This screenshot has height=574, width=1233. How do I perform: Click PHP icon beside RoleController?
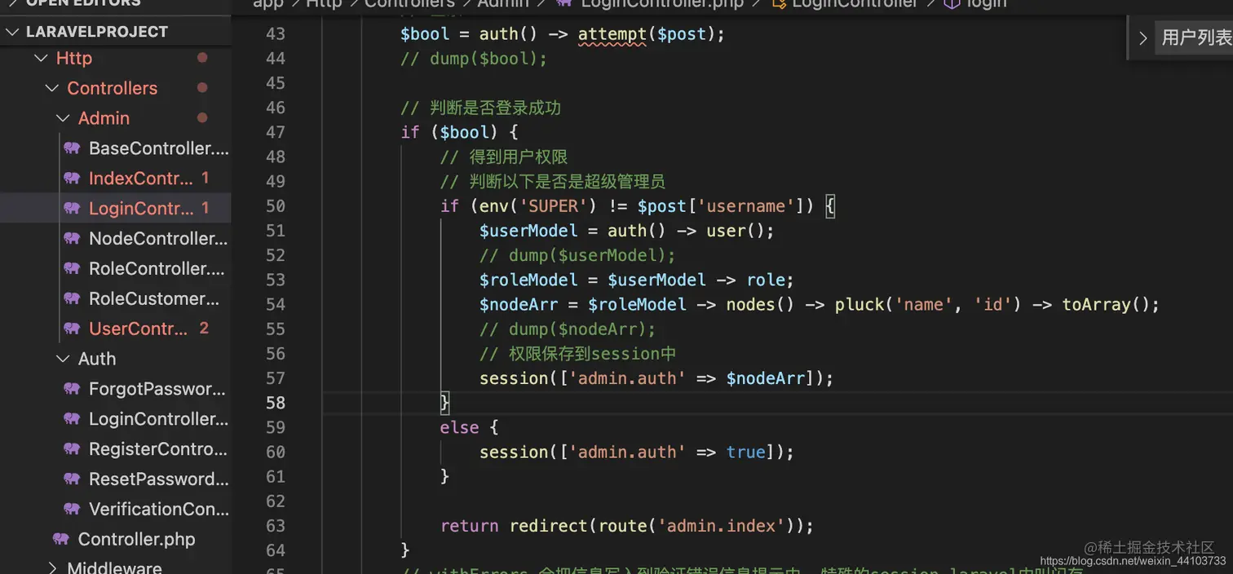(x=72, y=269)
